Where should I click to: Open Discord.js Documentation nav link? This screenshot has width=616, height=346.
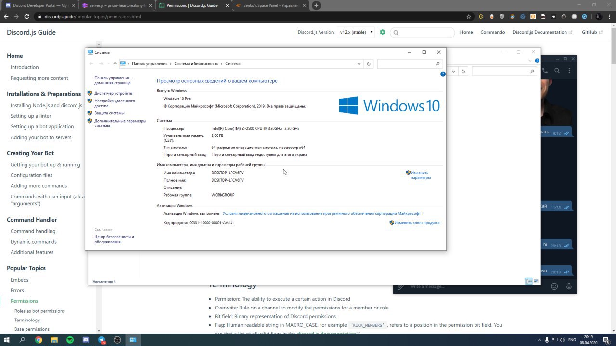(542, 32)
